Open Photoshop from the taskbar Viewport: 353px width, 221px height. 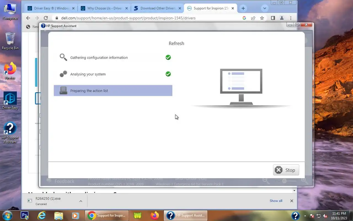coord(25,215)
